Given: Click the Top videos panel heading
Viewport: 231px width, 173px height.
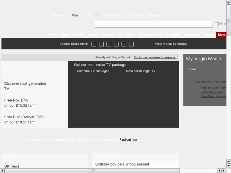Looking at the screenshot, I should click(x=106, y=156).
